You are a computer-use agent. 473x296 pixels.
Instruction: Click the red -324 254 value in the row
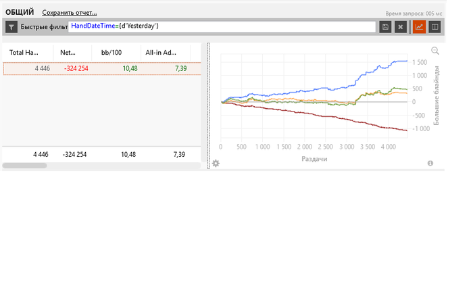click(76, 68)
